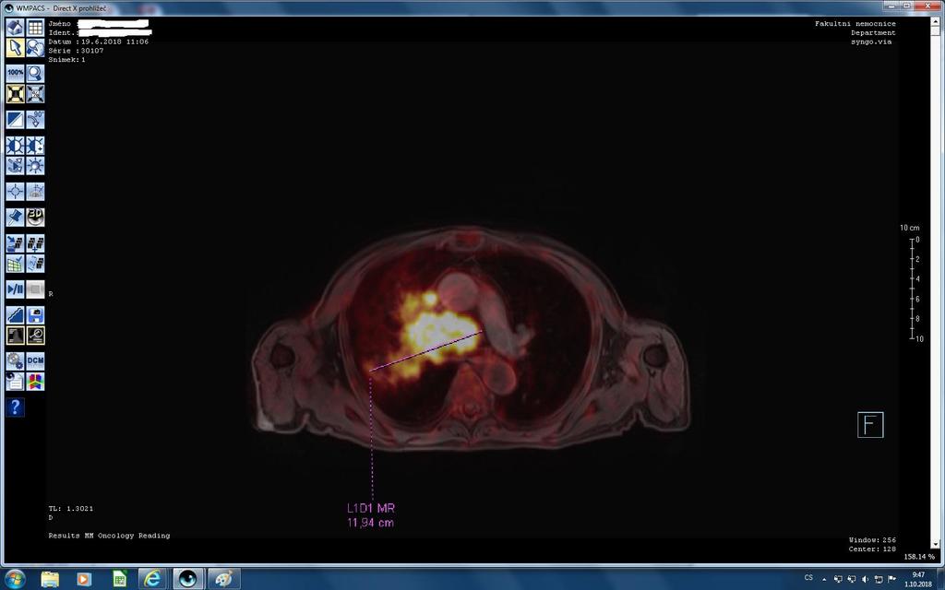The image size is (945, 590).
Task: Select the brightness/contrast half-sun tool
Action: [x=15, y=145]
